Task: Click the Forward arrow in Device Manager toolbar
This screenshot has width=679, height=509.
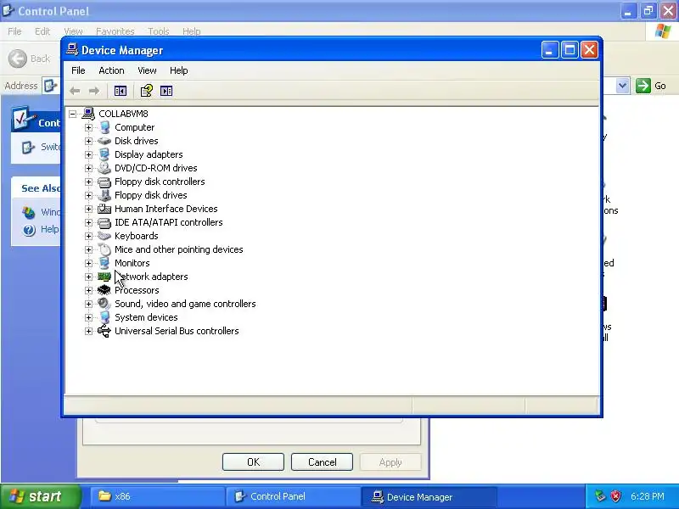Action: (94, 91)
